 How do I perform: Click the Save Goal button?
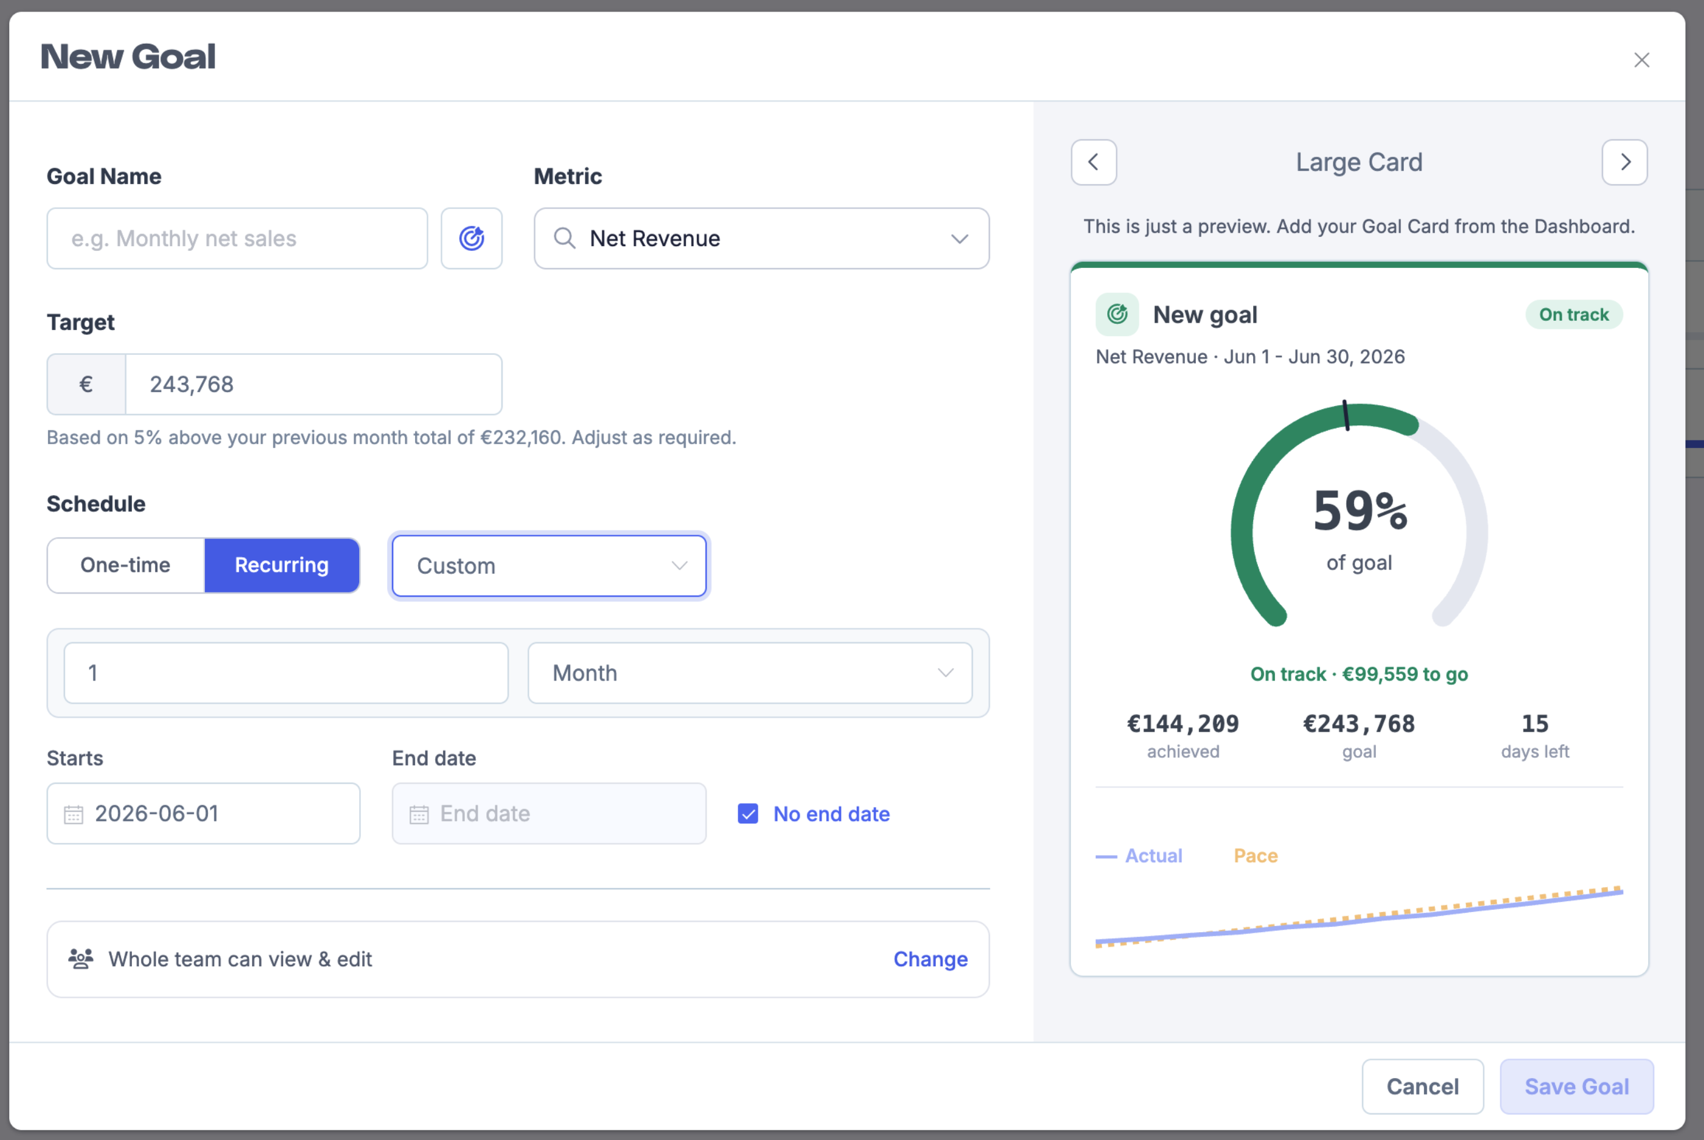[1576, 1086]
